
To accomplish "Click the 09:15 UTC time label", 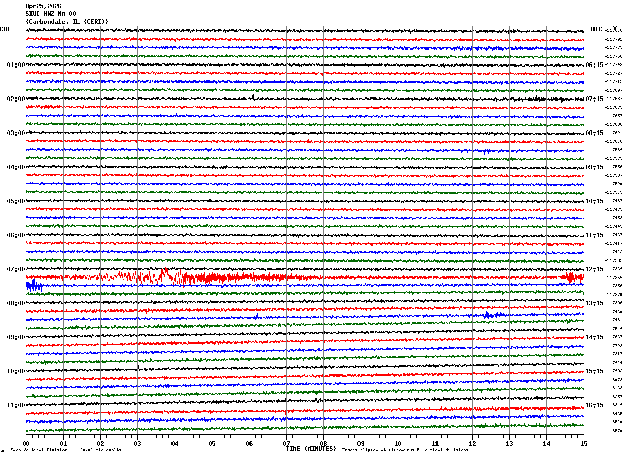I will click(594, 167).
